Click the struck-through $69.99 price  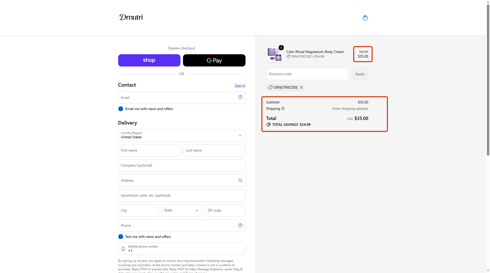[363, 52]
